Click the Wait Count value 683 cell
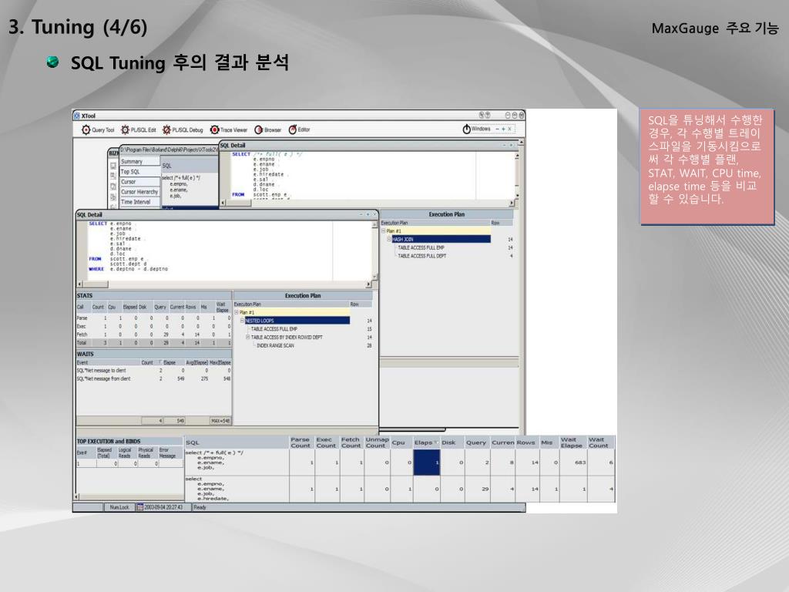 pyautogui.click(x=572, y=462)
